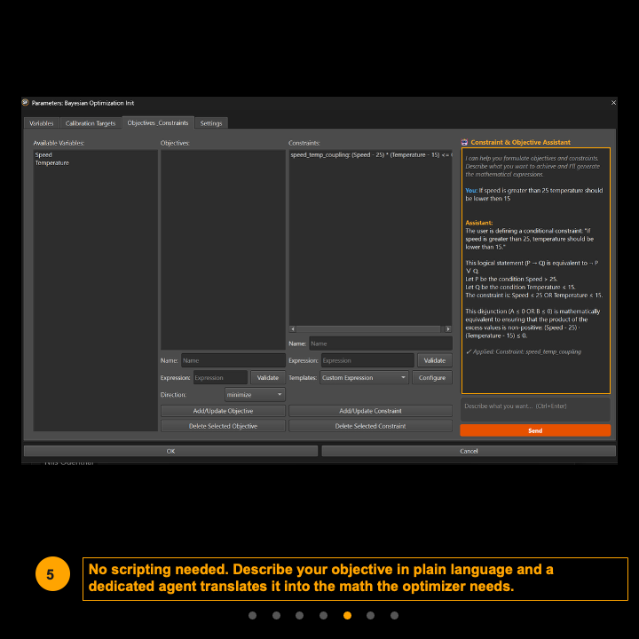
Task: Click the Constraint & Objective Assistant robot icon
Action: click(x=464, y=142)
